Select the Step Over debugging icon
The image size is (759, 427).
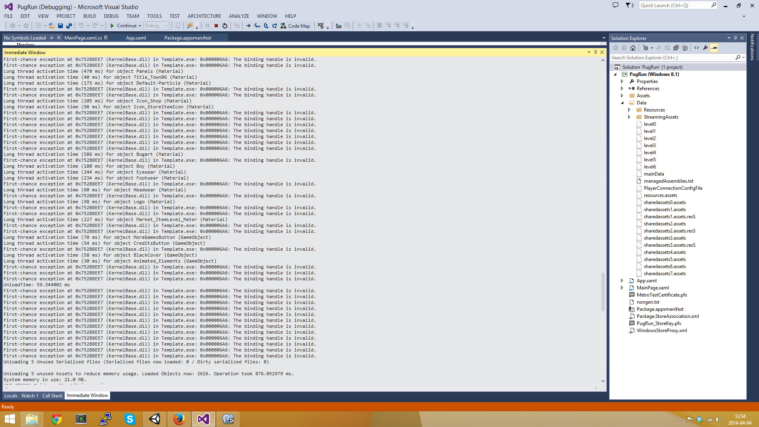pos(266,26)
